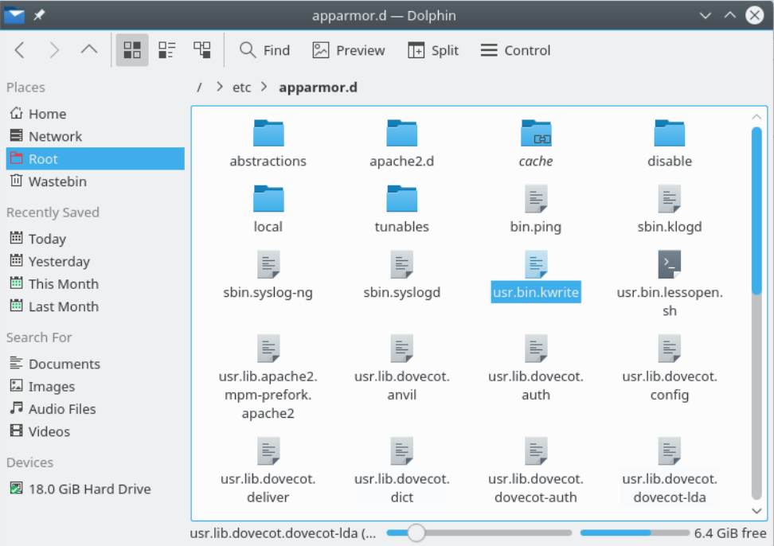Open Home in Places panel
774x546 pixels.
point(96,114)
